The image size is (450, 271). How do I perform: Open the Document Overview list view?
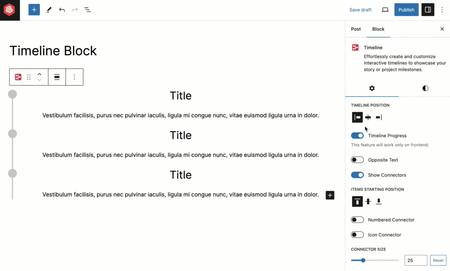[87, 9]
